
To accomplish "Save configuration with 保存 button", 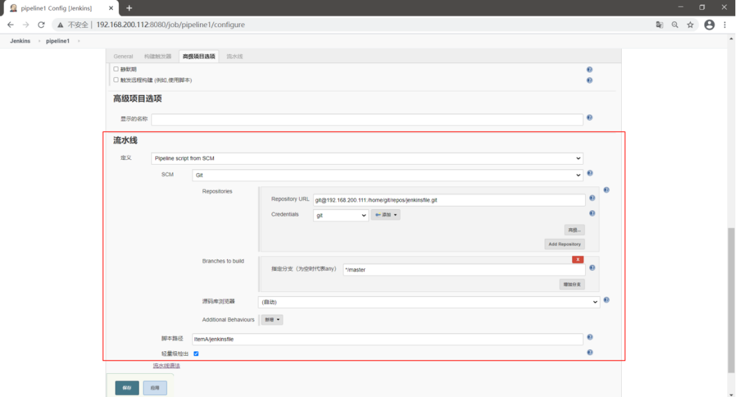I will pyautogui.click(x=127, y=388).
